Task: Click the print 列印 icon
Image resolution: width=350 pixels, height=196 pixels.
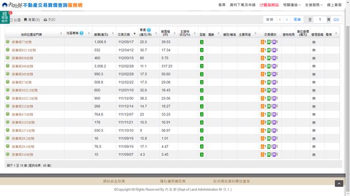Action: (x=45, y=20)
